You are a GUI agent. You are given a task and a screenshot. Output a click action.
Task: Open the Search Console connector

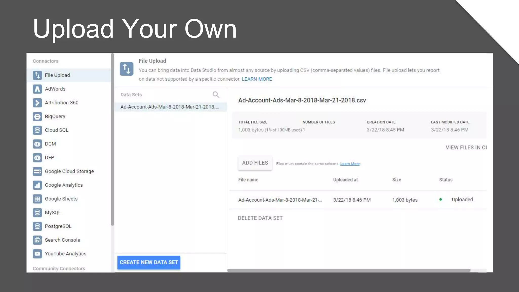62,240
